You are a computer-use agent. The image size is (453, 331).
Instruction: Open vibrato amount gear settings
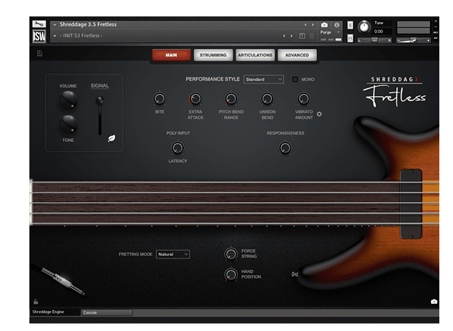pyautogui.click(x=319, y=114)
